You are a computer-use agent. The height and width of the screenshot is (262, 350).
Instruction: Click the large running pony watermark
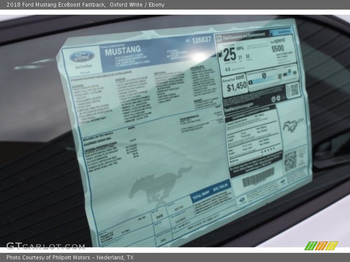[x=160, y=185]
